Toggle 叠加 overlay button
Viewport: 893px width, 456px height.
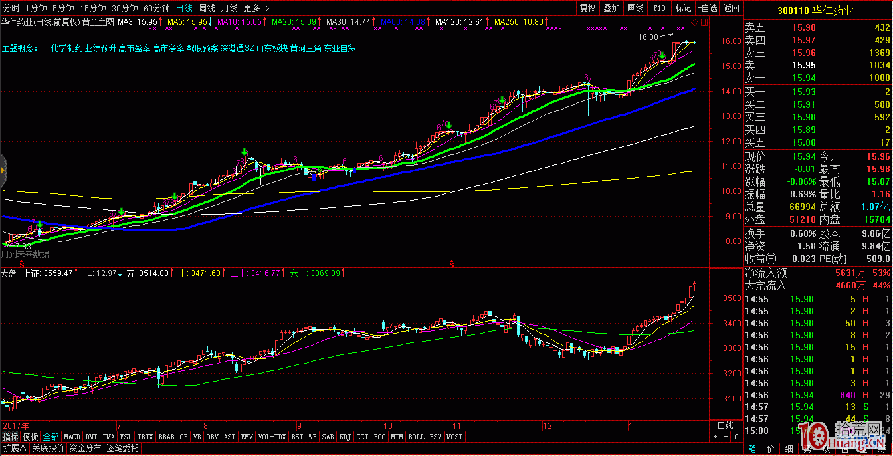click(x=611, y=8)
